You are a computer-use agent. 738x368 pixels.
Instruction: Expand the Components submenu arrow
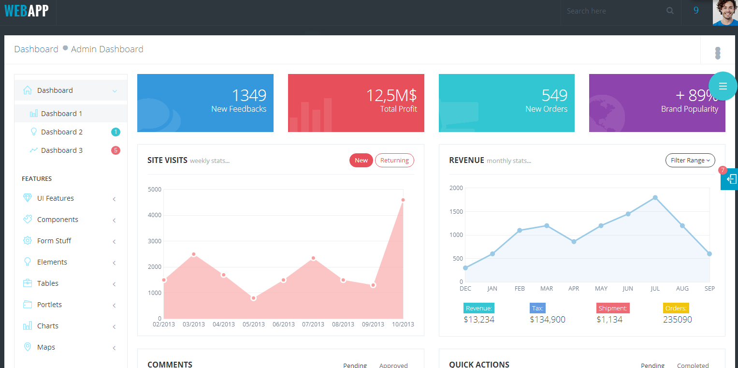point(115,220)
